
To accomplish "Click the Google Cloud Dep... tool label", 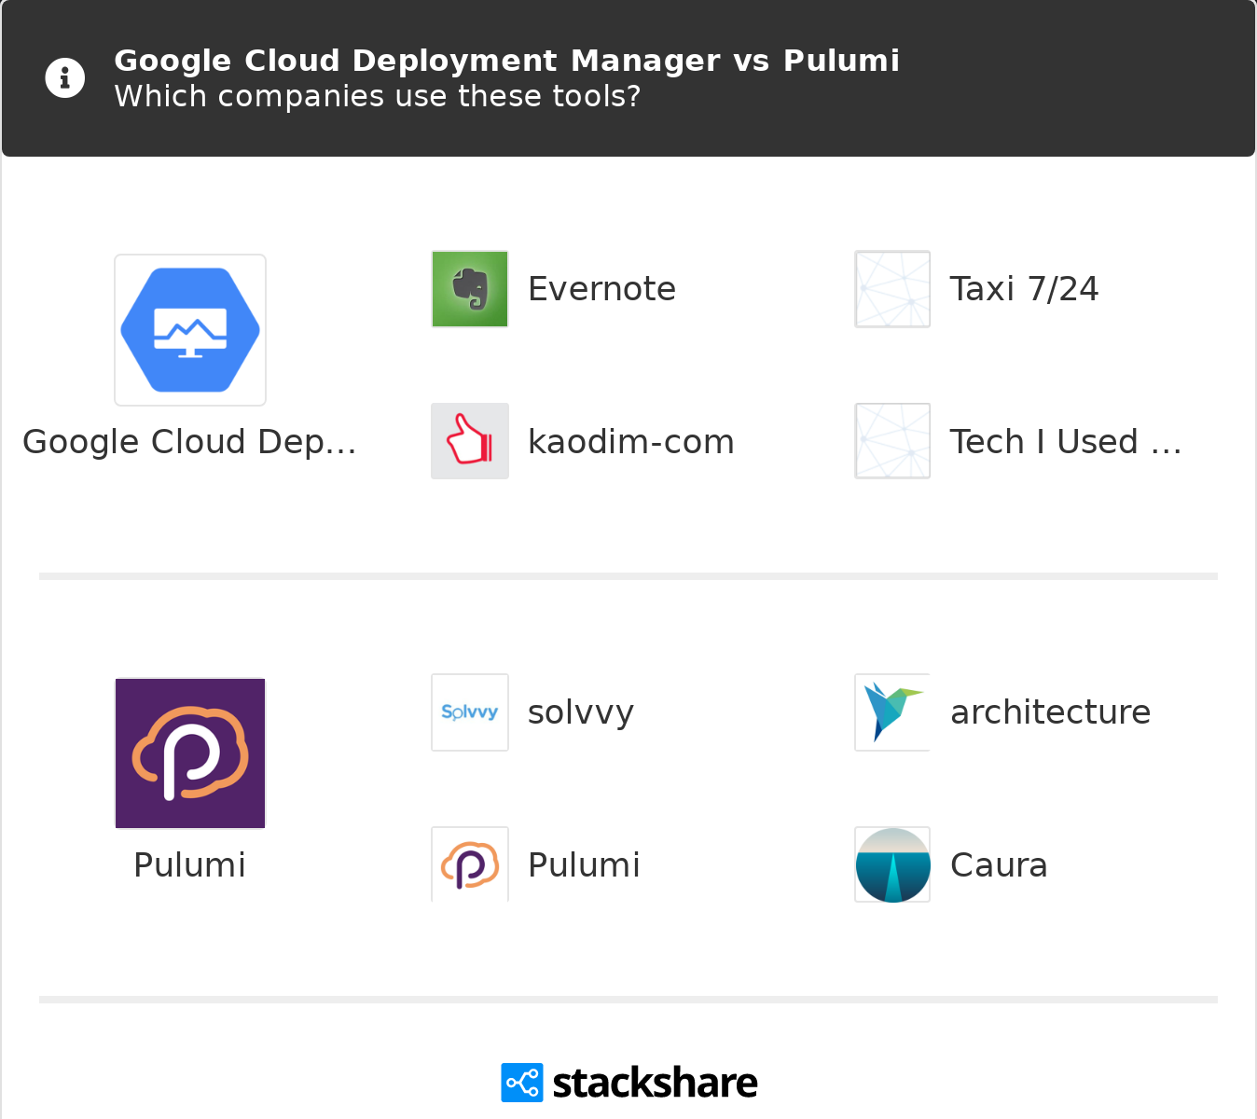I will [190, 442].
